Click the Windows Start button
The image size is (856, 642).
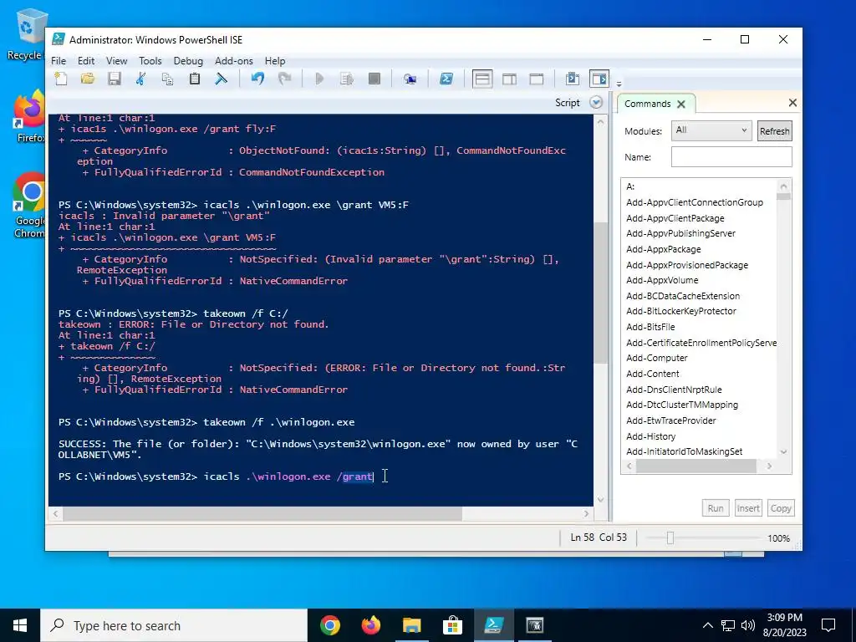tap(20, 625)
